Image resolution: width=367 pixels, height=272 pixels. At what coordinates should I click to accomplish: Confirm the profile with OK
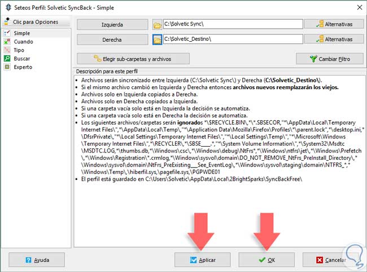(266, 260)
